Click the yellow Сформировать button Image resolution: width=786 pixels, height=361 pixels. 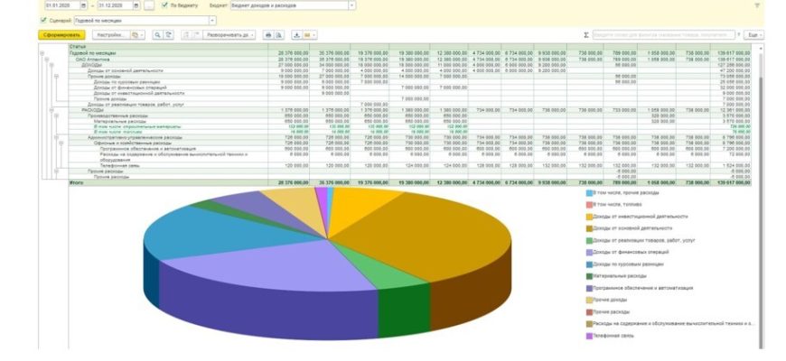pos(62,34)
